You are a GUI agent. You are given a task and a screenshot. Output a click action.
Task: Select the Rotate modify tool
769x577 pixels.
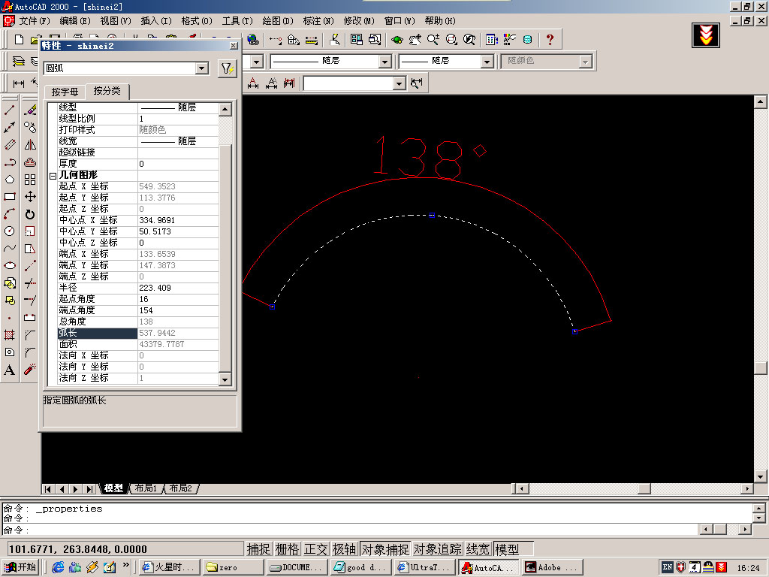(x=30, y=214)
